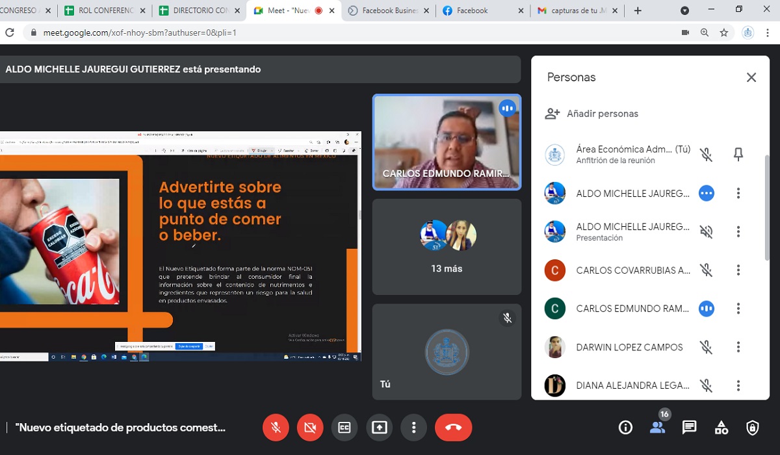The height and width of the screenshot is (455, 780).
Task: Click meeting title Nuevo etiquetado de productos
Action: coord(121,428)
